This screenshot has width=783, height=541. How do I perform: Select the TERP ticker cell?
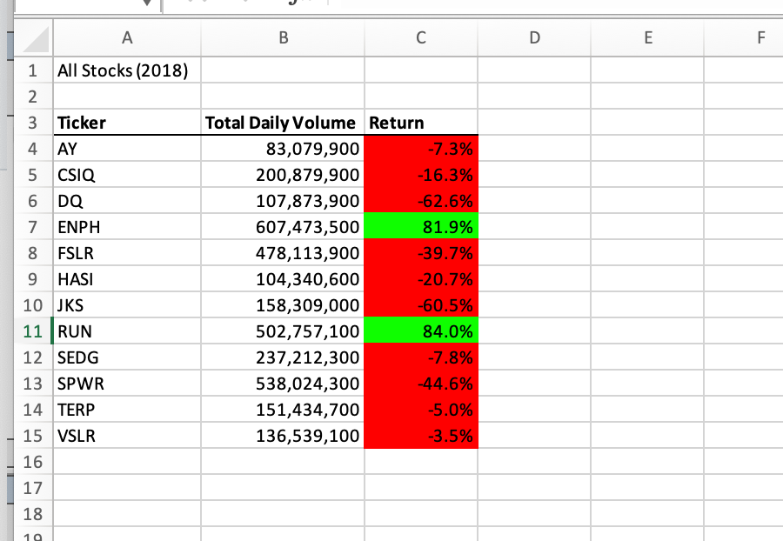pyautogui.click(x=127, y=410)
